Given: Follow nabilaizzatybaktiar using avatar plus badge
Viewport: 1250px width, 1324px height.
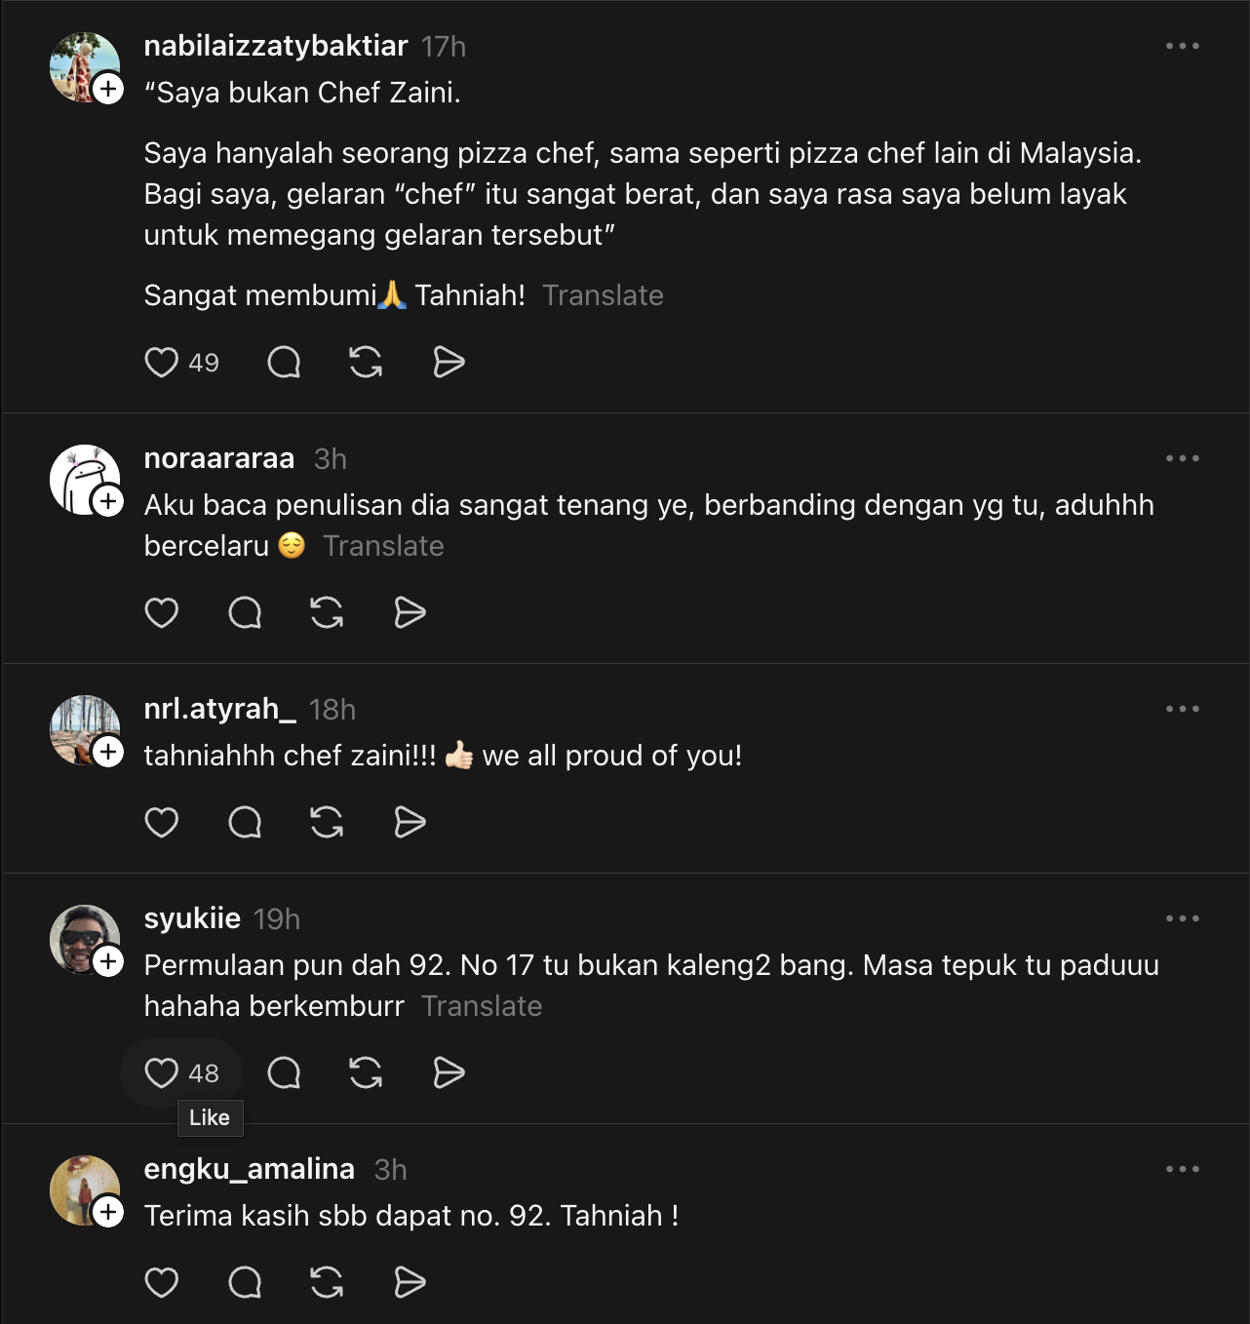Looking at the screenshot, I should click(x=108, y=89).
